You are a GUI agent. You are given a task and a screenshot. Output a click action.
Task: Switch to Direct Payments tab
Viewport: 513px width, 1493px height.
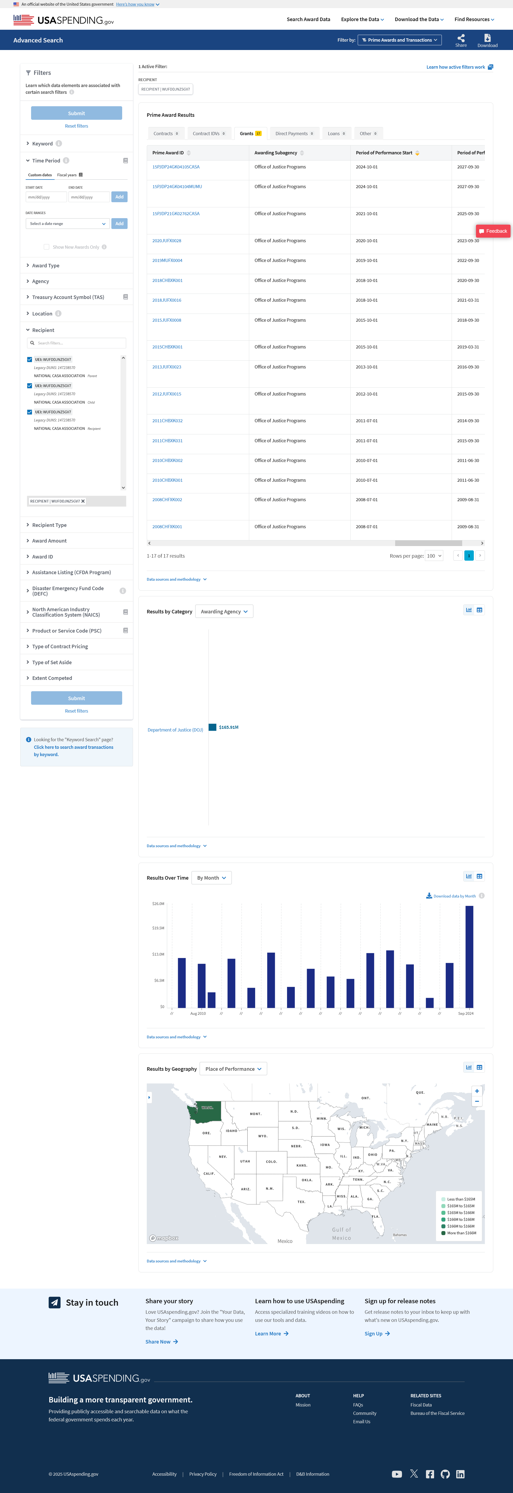pos(294,133)
